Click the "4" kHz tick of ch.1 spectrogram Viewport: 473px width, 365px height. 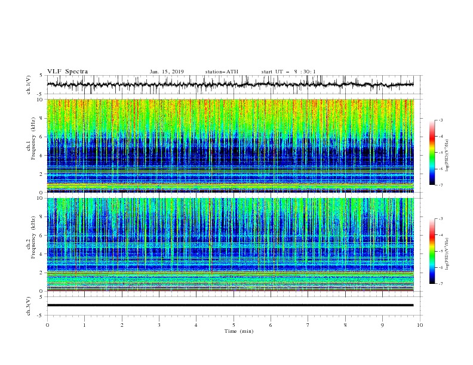(x=42, y=156)
